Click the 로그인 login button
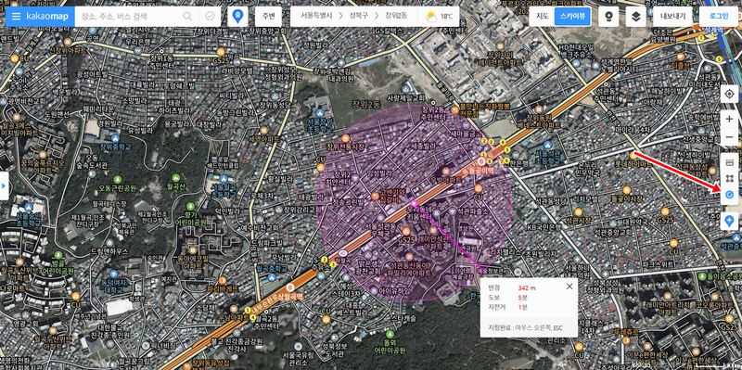This screenshot has width=742, height=370. pos(719,17)
